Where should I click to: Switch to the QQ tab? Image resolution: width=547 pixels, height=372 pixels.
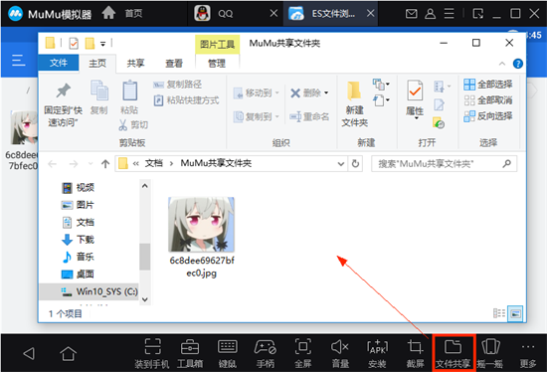point(225,14)
